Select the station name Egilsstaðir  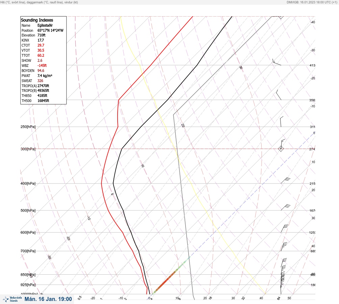[45, 25]
